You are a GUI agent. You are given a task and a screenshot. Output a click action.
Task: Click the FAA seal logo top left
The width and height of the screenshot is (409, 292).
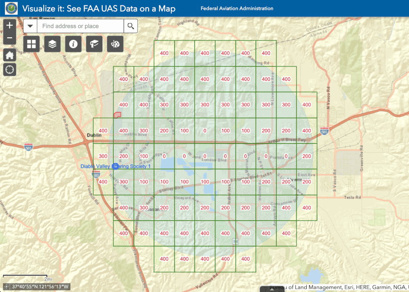click(x=10, y=8)
